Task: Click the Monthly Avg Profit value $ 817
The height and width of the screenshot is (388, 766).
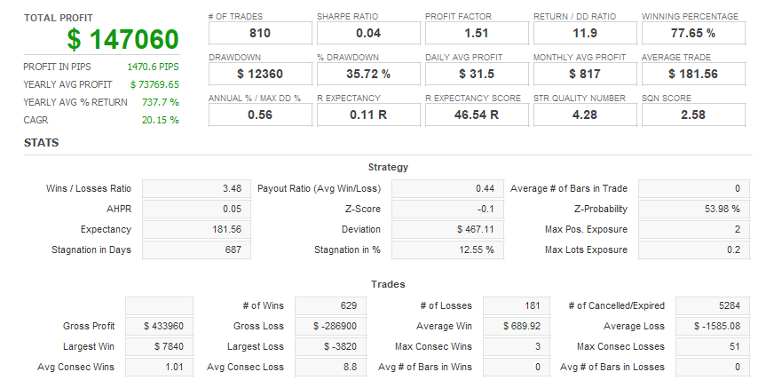Action: click(585, 74)
